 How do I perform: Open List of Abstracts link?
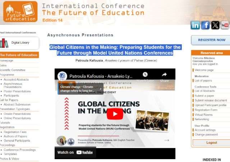pyautogui.click(x=204, y=91)
